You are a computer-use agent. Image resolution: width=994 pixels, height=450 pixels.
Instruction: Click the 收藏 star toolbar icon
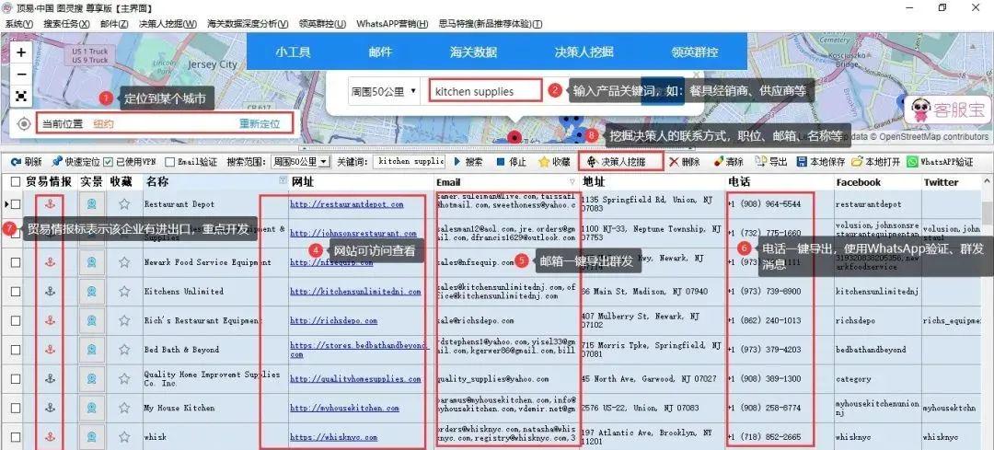[543, 162]
